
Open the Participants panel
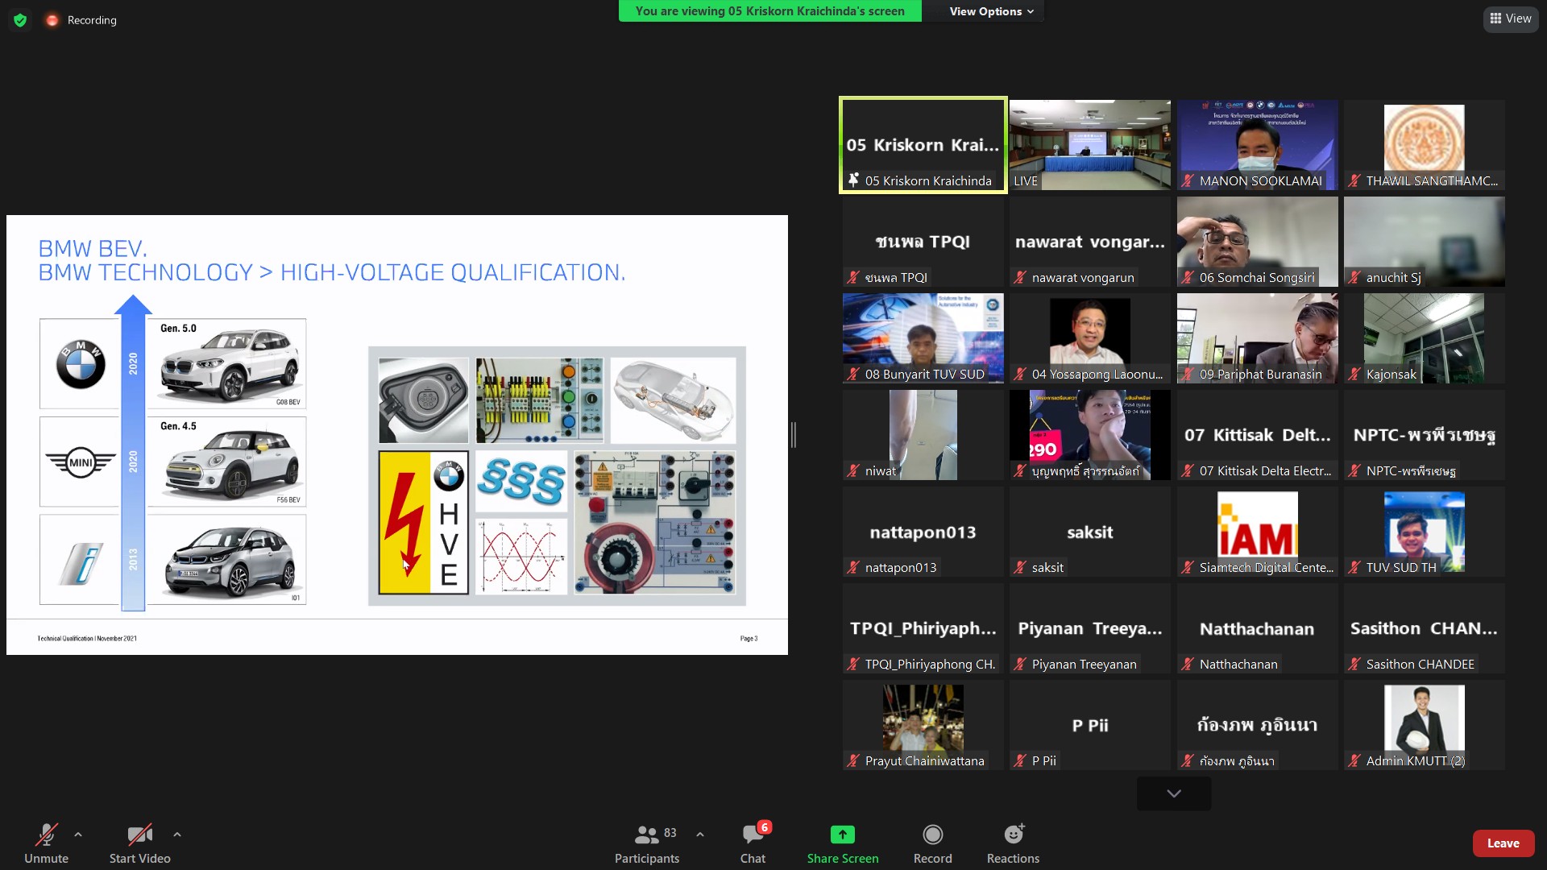click(x=647, y=843)
